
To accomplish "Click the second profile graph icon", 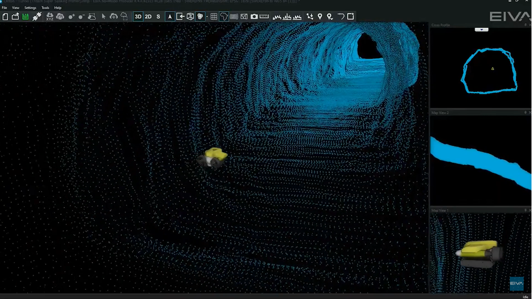I will (287, 17).
